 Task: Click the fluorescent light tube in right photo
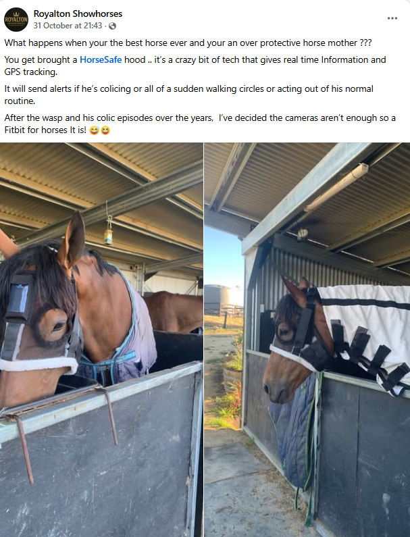(337, 186)
